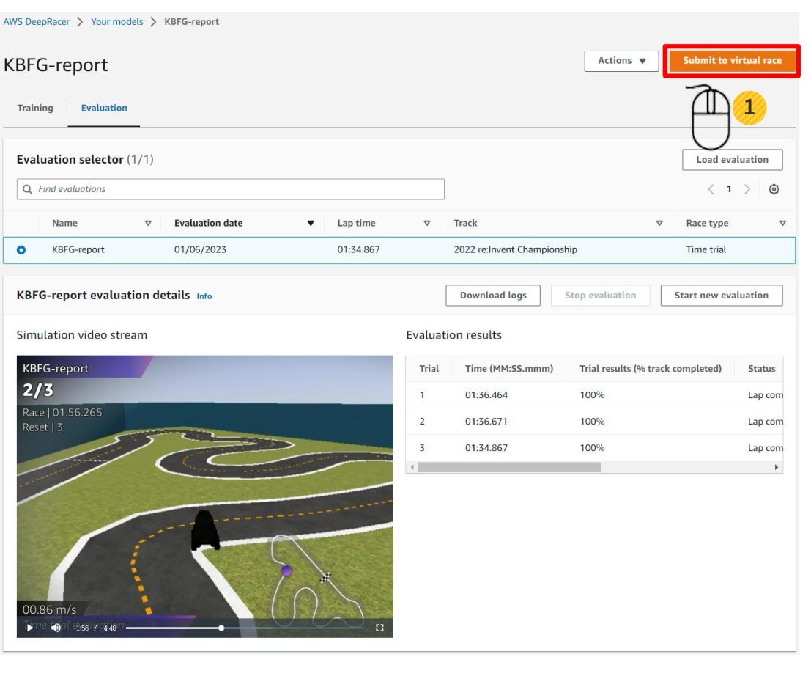Click the search icon in Find evaluations

click(x=28, y=189)
